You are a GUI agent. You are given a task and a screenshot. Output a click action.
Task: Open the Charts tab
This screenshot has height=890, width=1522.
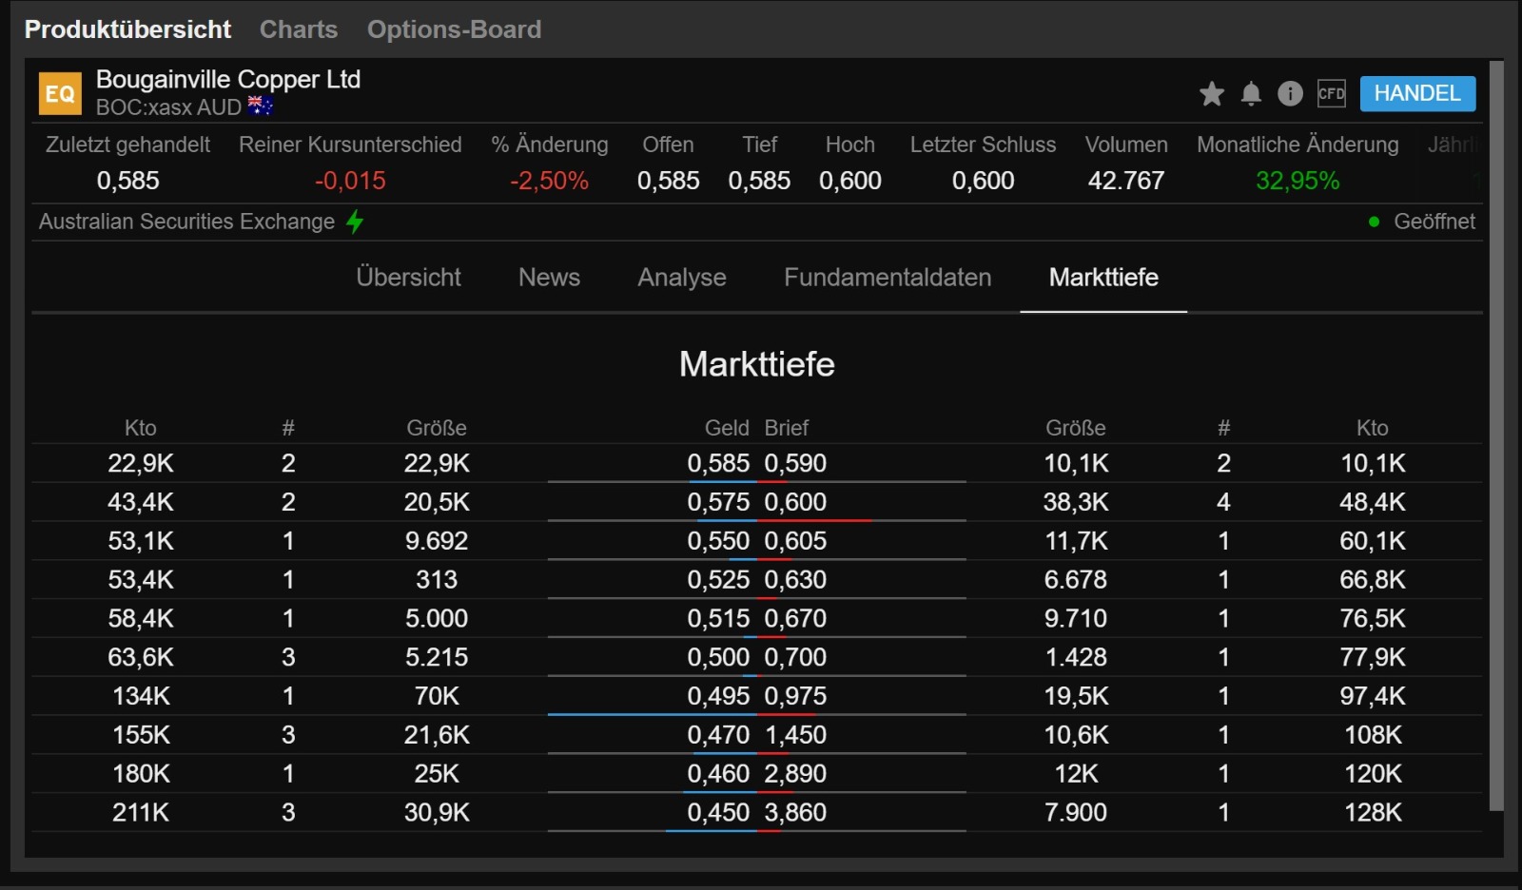click(x=299, y=29)
